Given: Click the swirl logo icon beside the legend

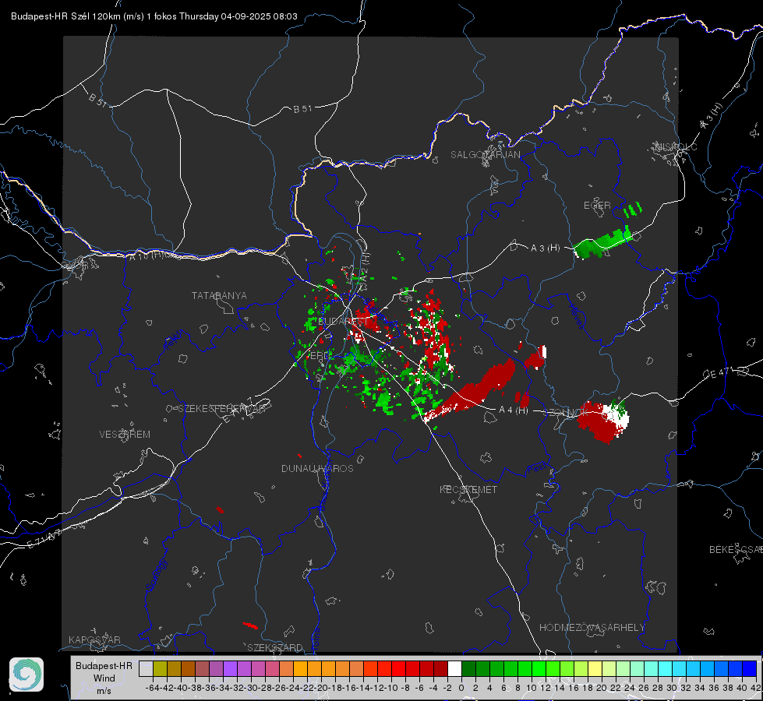Looking at the screenshot, I should pos(26,675).
